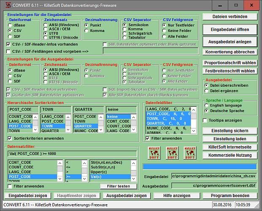This screenshot has width=262, height=211.
Task: Click the middle KilletSoft logo icon
Action: pos(172,153)
